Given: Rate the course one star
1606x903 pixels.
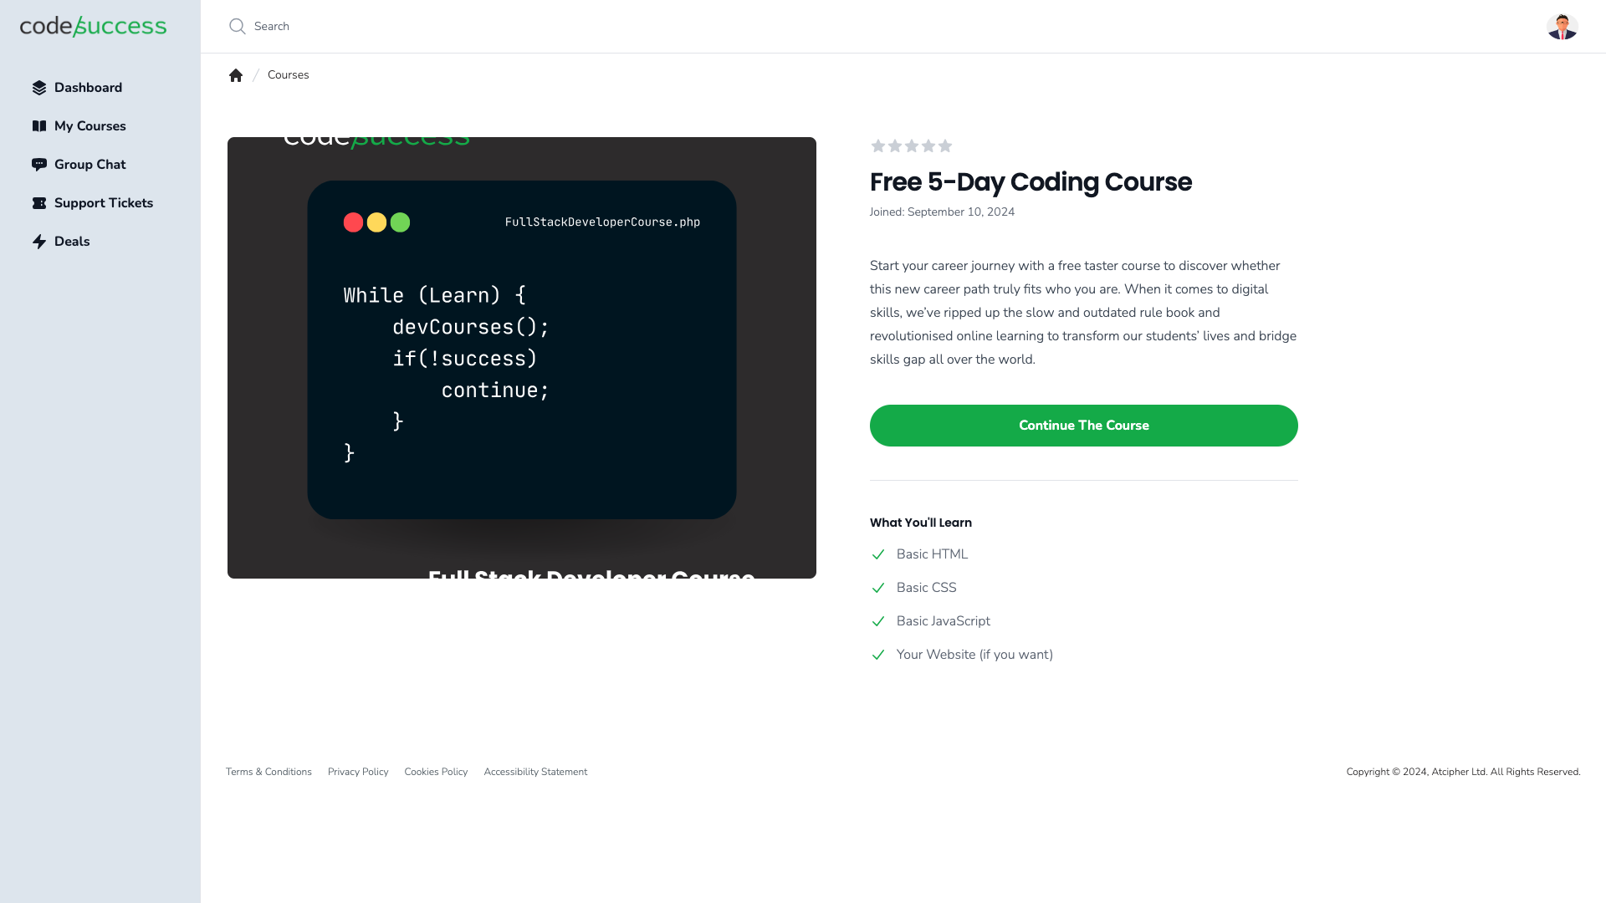Looking at the screenshot, I should tap(878, 146).
